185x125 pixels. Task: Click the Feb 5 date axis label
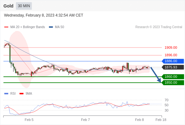click(x=29, y=120)
